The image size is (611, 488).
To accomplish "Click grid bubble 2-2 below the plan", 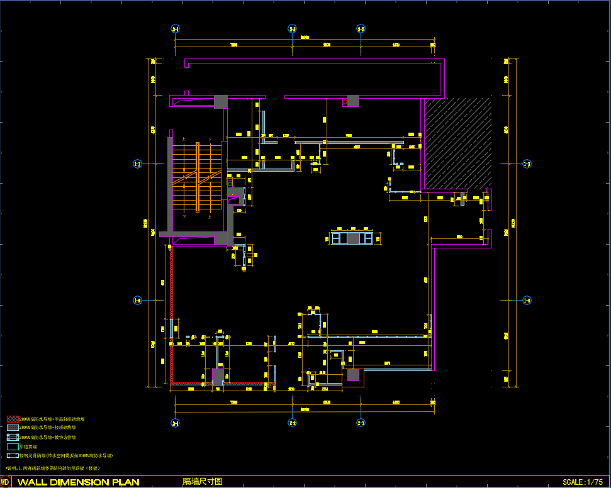I will click(292, 423).
